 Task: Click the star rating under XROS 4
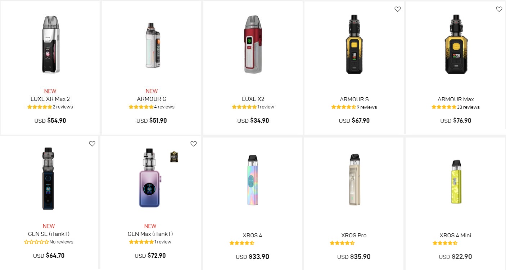tap(242, 243)
